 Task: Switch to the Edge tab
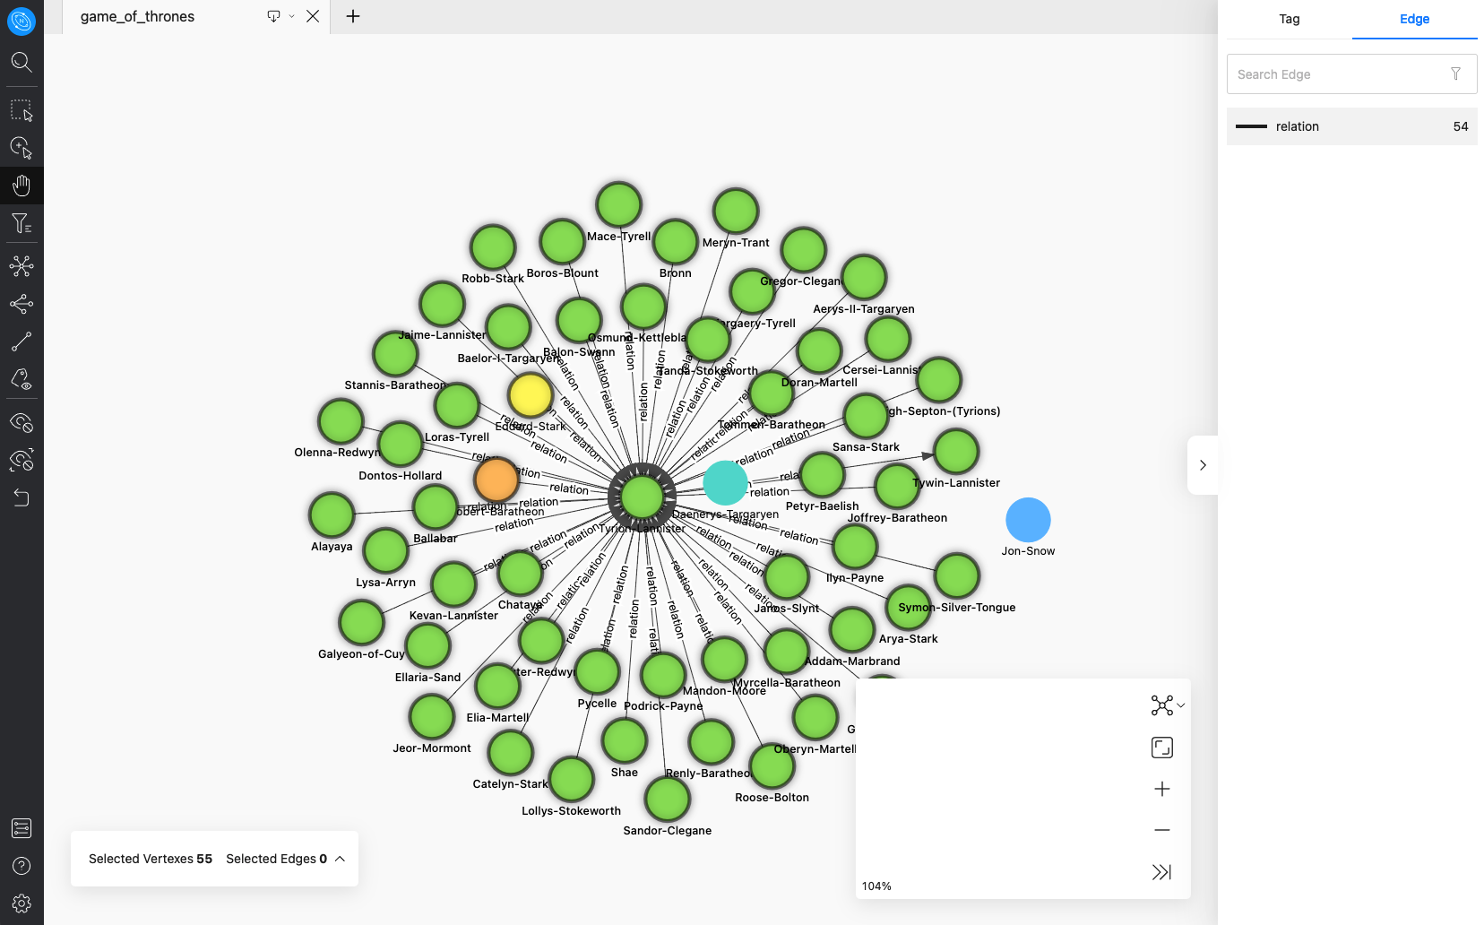click(1414, 19)
